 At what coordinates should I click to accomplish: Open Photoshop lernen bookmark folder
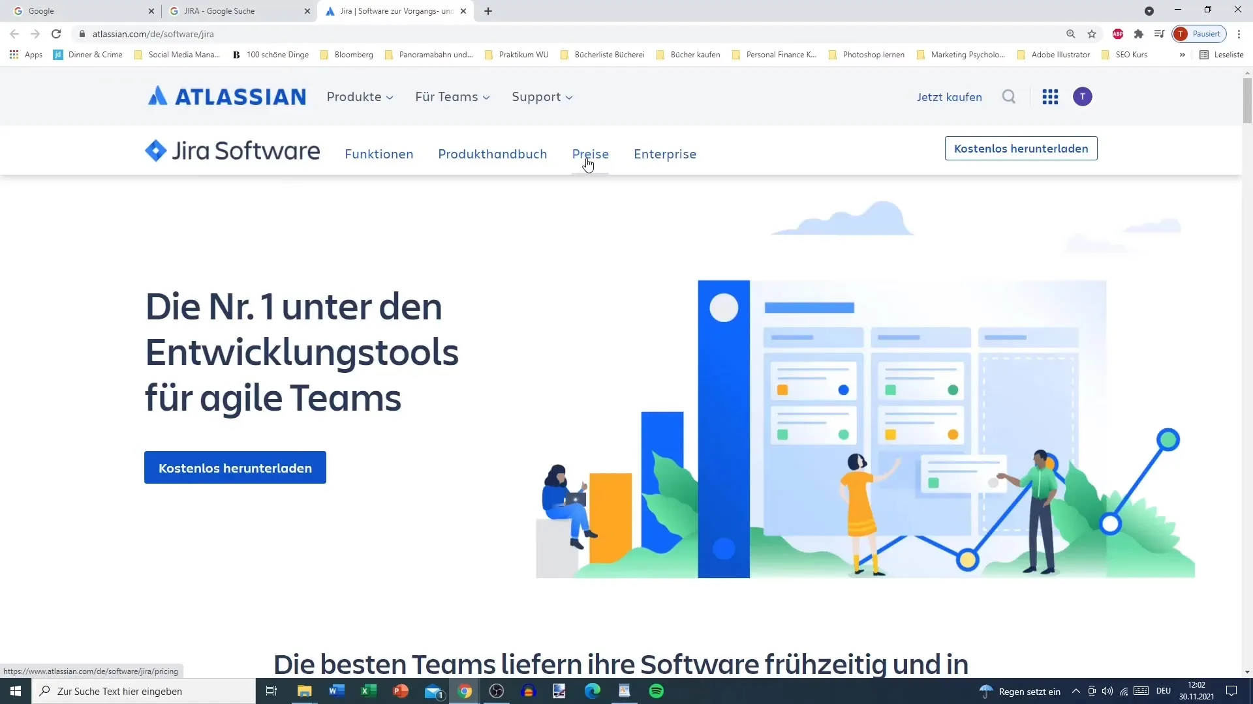867,55
